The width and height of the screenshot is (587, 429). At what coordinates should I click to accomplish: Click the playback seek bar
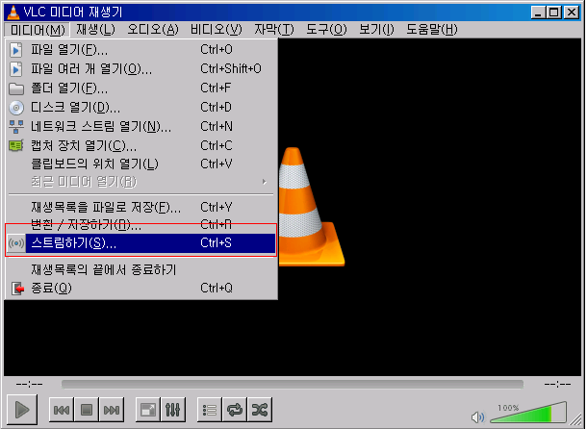pyautogui.click(x=293, y=384)
